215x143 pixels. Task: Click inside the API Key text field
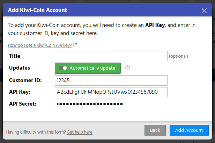(x=111, y=92)
